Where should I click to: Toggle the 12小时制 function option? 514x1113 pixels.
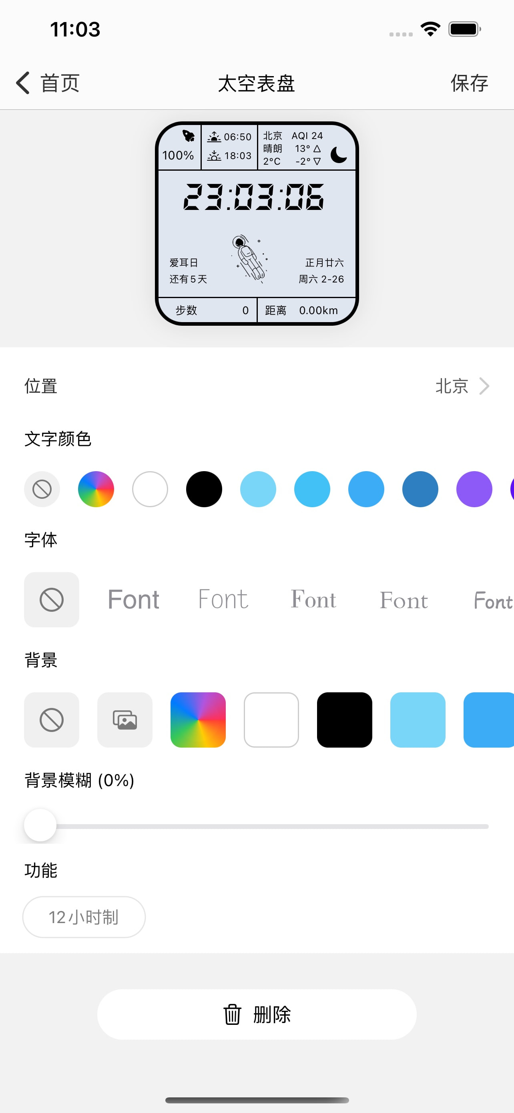pos(84,917)
